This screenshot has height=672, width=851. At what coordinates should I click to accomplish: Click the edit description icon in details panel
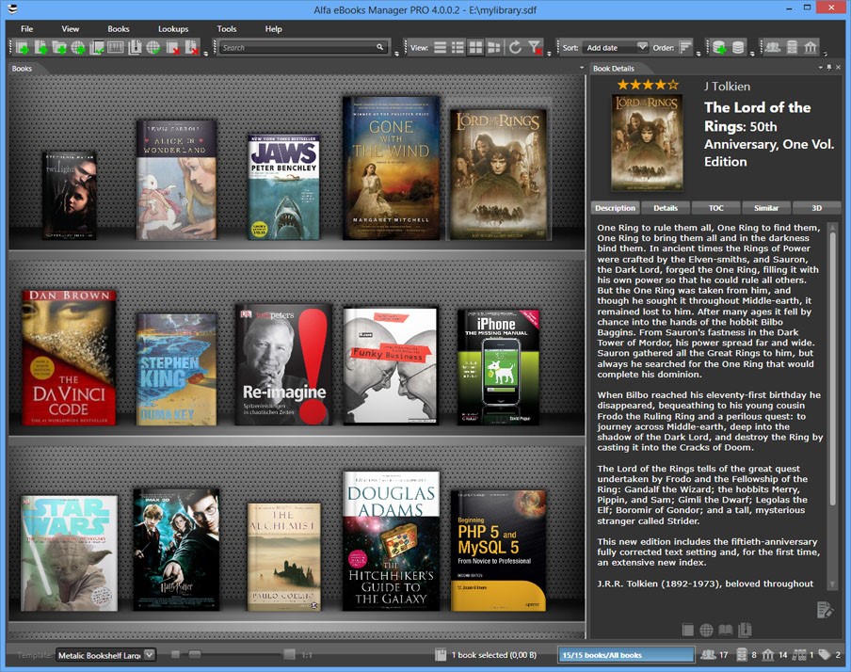(825, 610)
